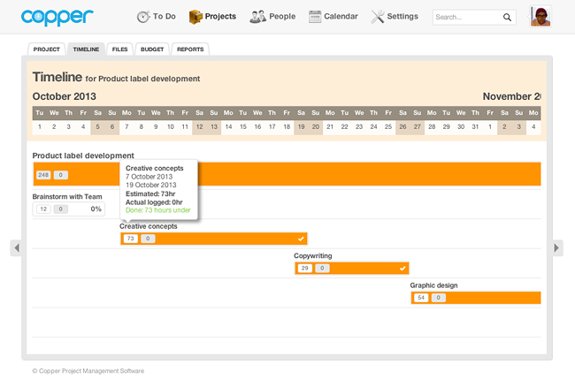Select date 19 in the calendar row
575x387 pixels.
[x=301, y=126]
